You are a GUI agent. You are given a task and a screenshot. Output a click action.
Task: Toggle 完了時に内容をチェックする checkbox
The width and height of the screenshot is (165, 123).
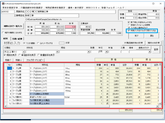coord(129,22)
